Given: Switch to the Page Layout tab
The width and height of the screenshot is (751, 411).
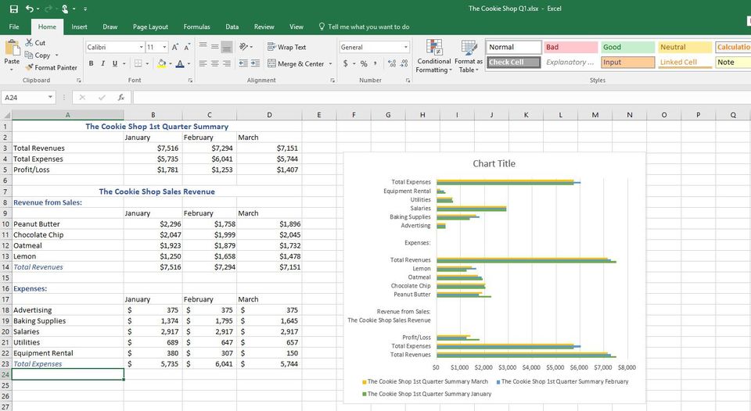Looking at the screenshot, I should (x=150, y=27).
